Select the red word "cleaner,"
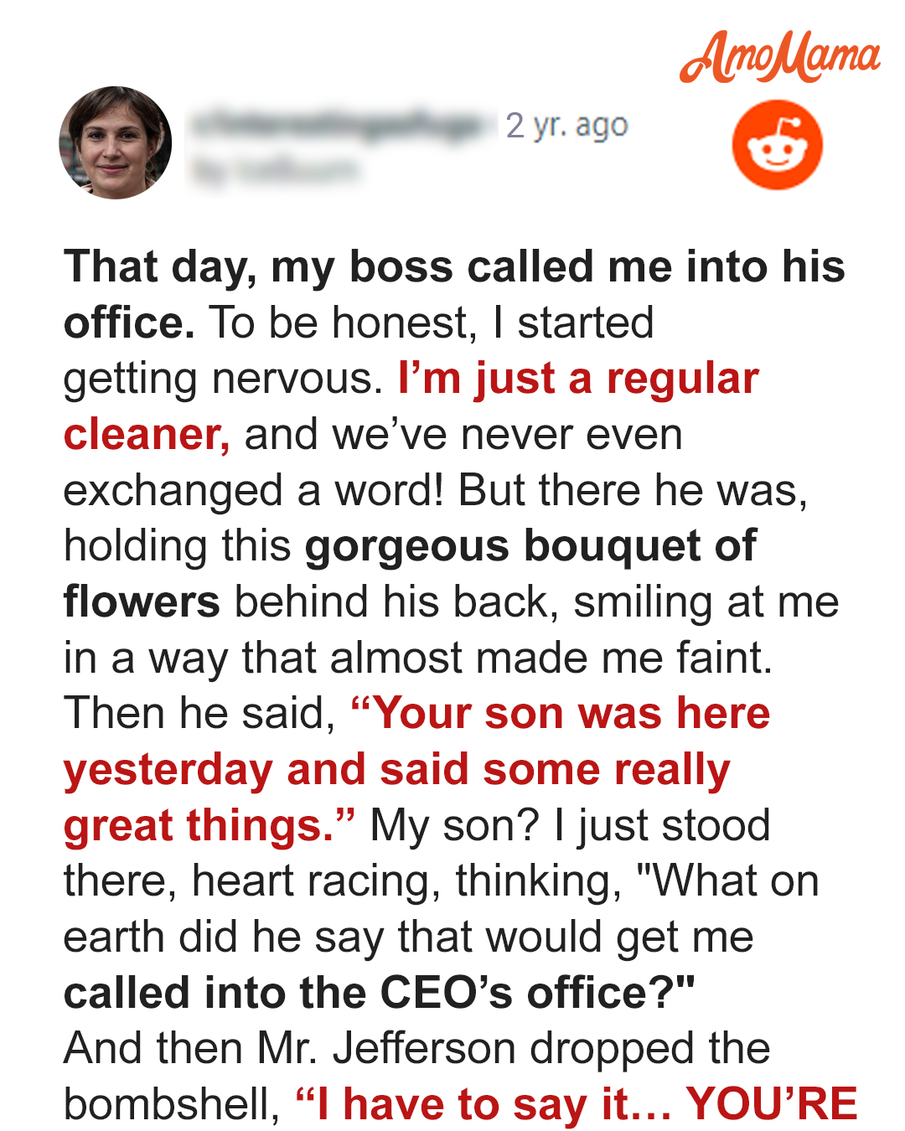 pos(147,435)
